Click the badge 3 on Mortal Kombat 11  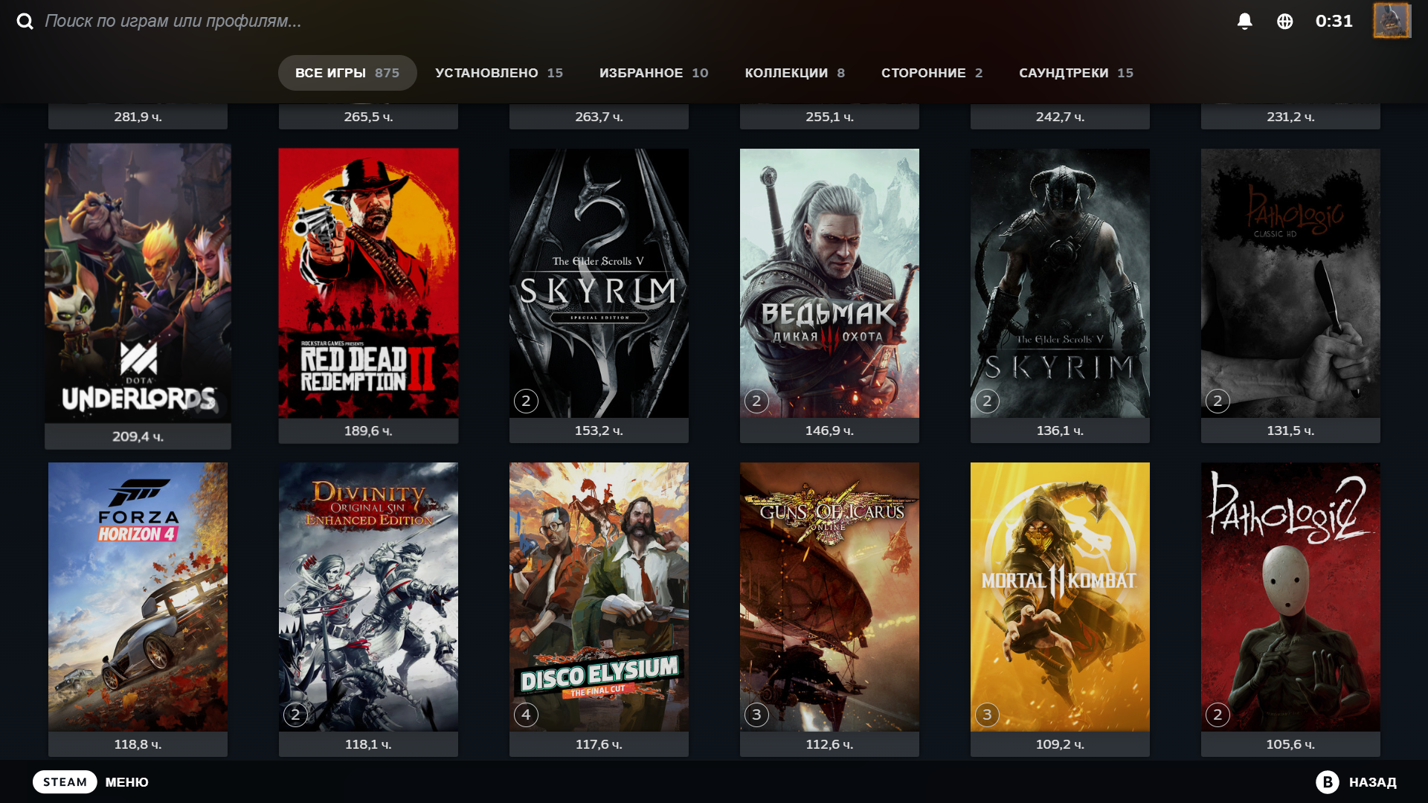987,715
